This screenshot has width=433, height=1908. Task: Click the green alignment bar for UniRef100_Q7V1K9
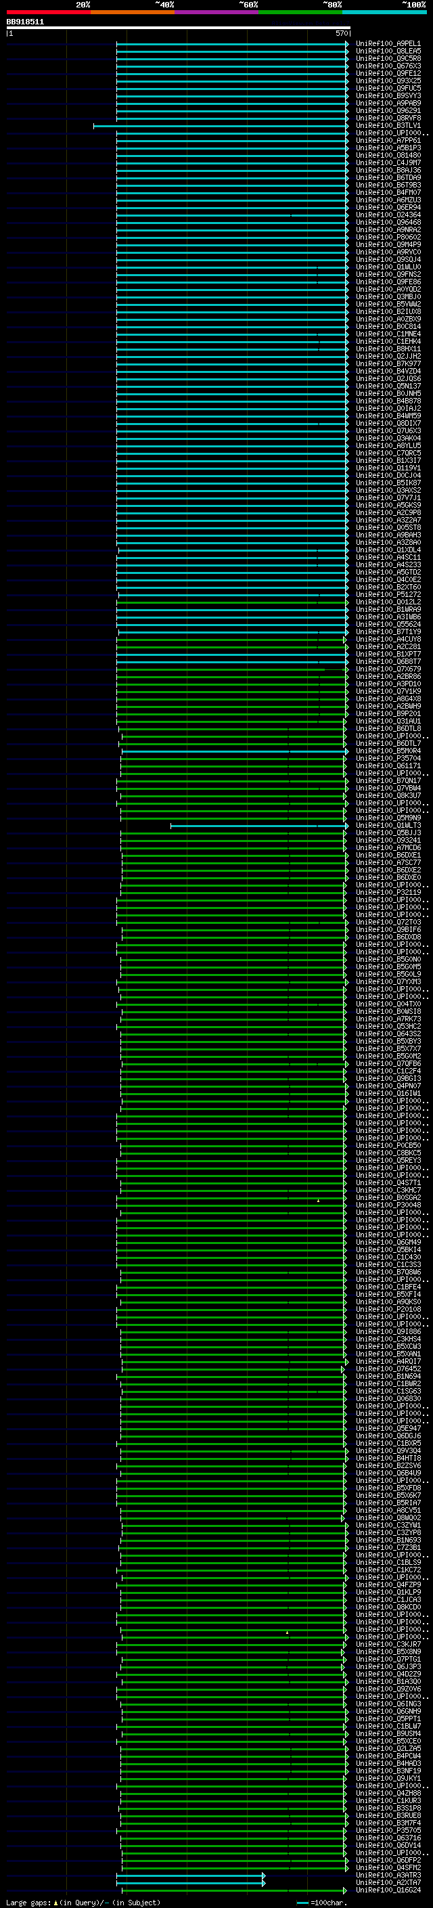pyautogui.click(x=231, y=691)
